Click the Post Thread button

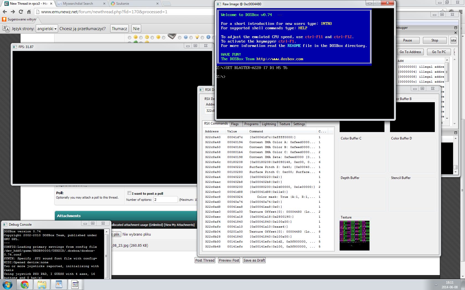coord(205,260)
